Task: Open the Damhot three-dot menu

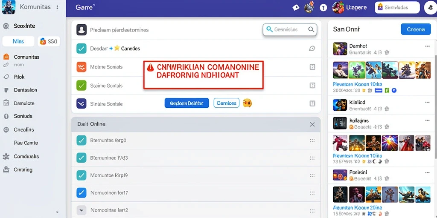Action: 427,46
